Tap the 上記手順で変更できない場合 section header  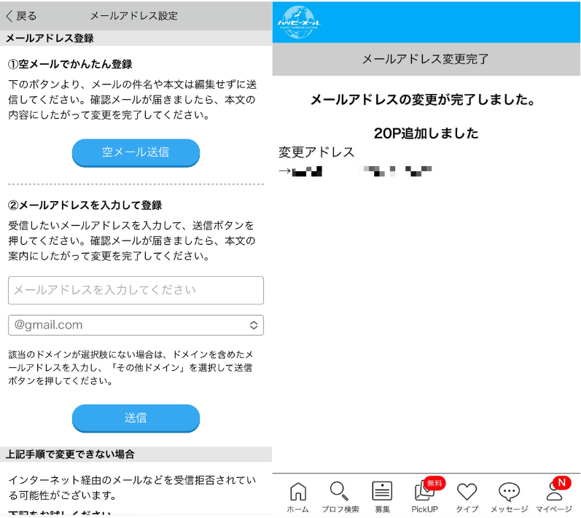[x=136, y=454]
